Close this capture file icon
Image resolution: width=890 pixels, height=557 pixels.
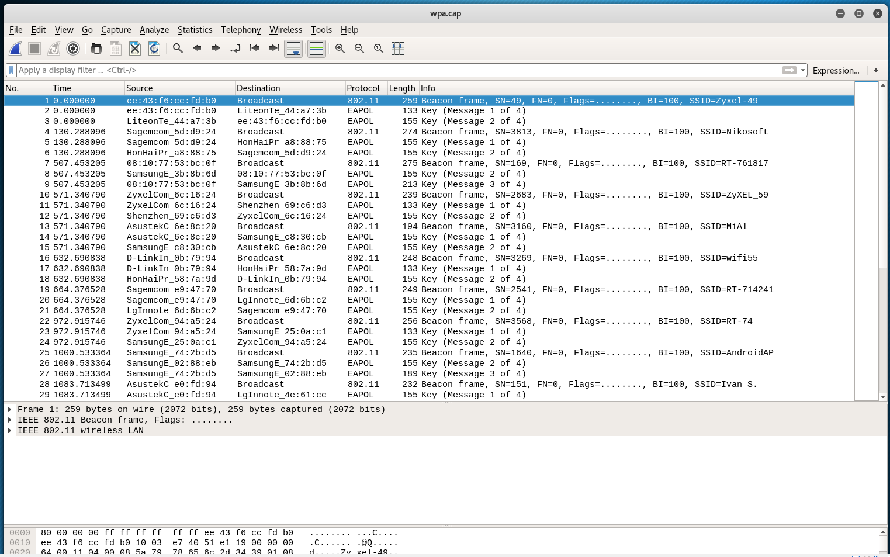pos(135,49)
